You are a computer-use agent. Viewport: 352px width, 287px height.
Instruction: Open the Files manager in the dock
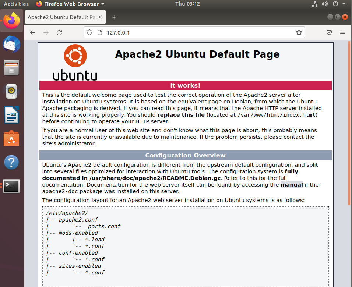pyautogui.click(x=11, y=68)
